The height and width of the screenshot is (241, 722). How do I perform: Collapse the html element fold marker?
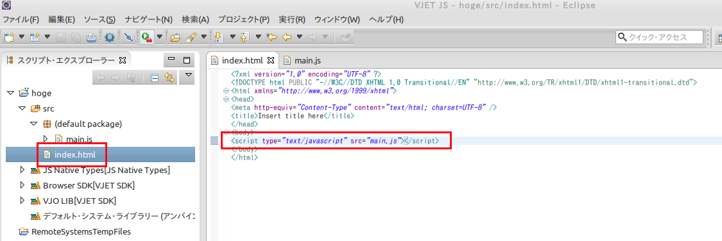click(226, 91)
